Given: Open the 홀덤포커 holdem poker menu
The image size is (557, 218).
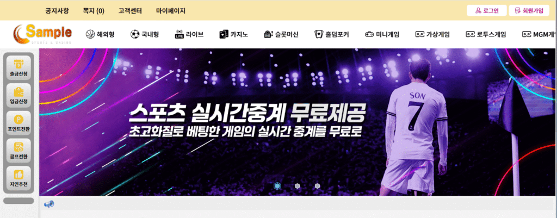Looking at the screenshot, I should click(x=331, y=34).
